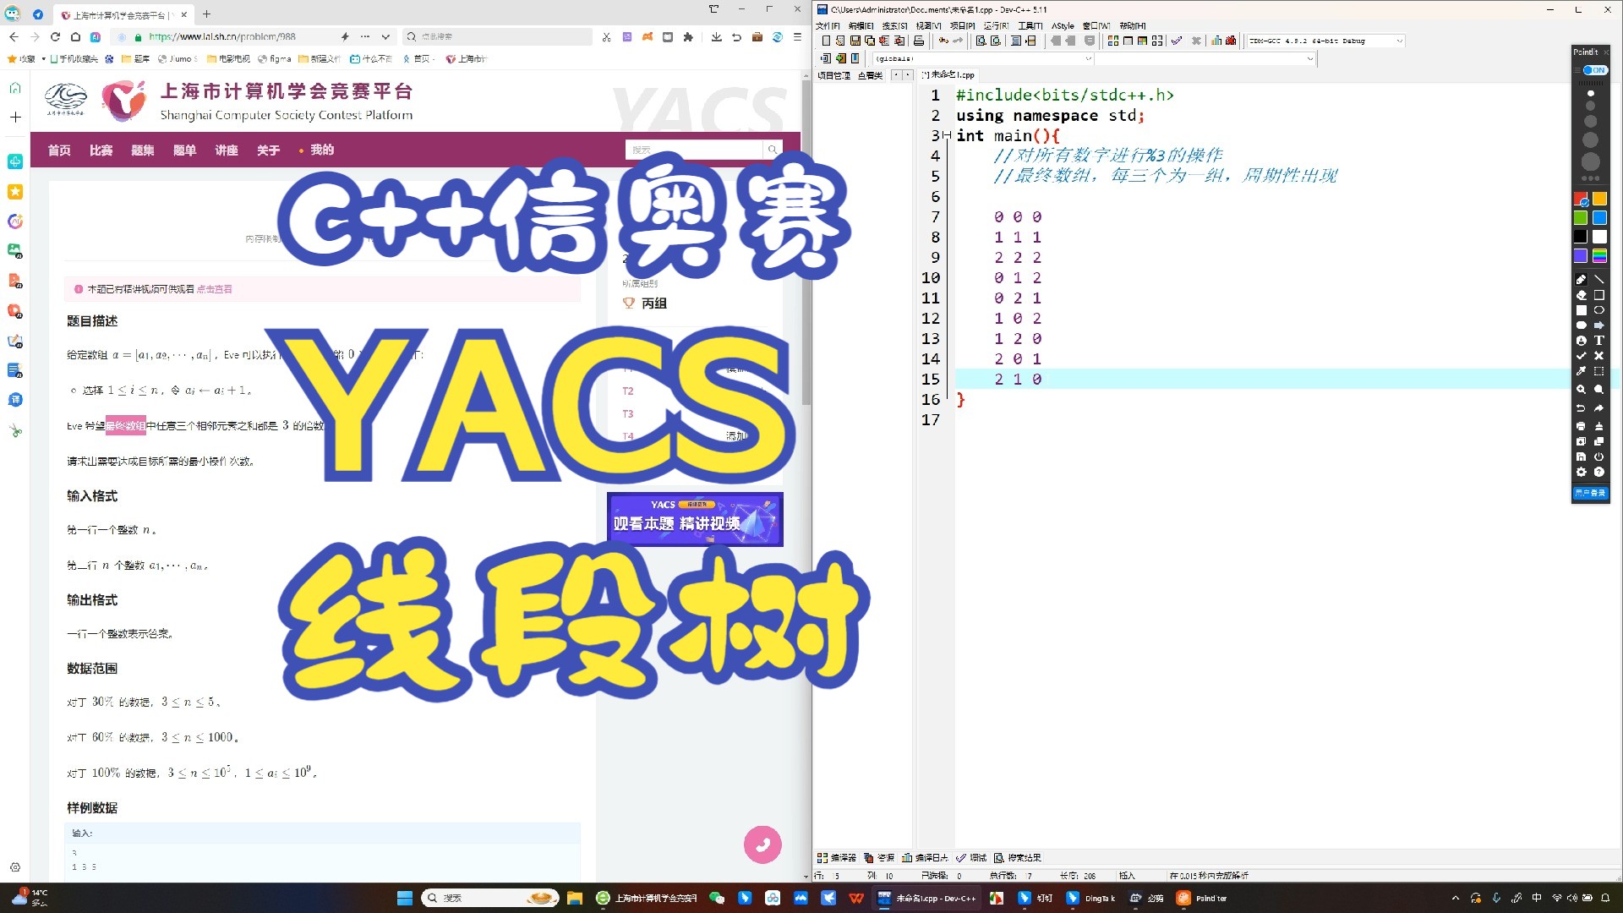1623x913 pixels.
Task: Activate the dashed selection marquee tool
Action: pos(1598,371)
